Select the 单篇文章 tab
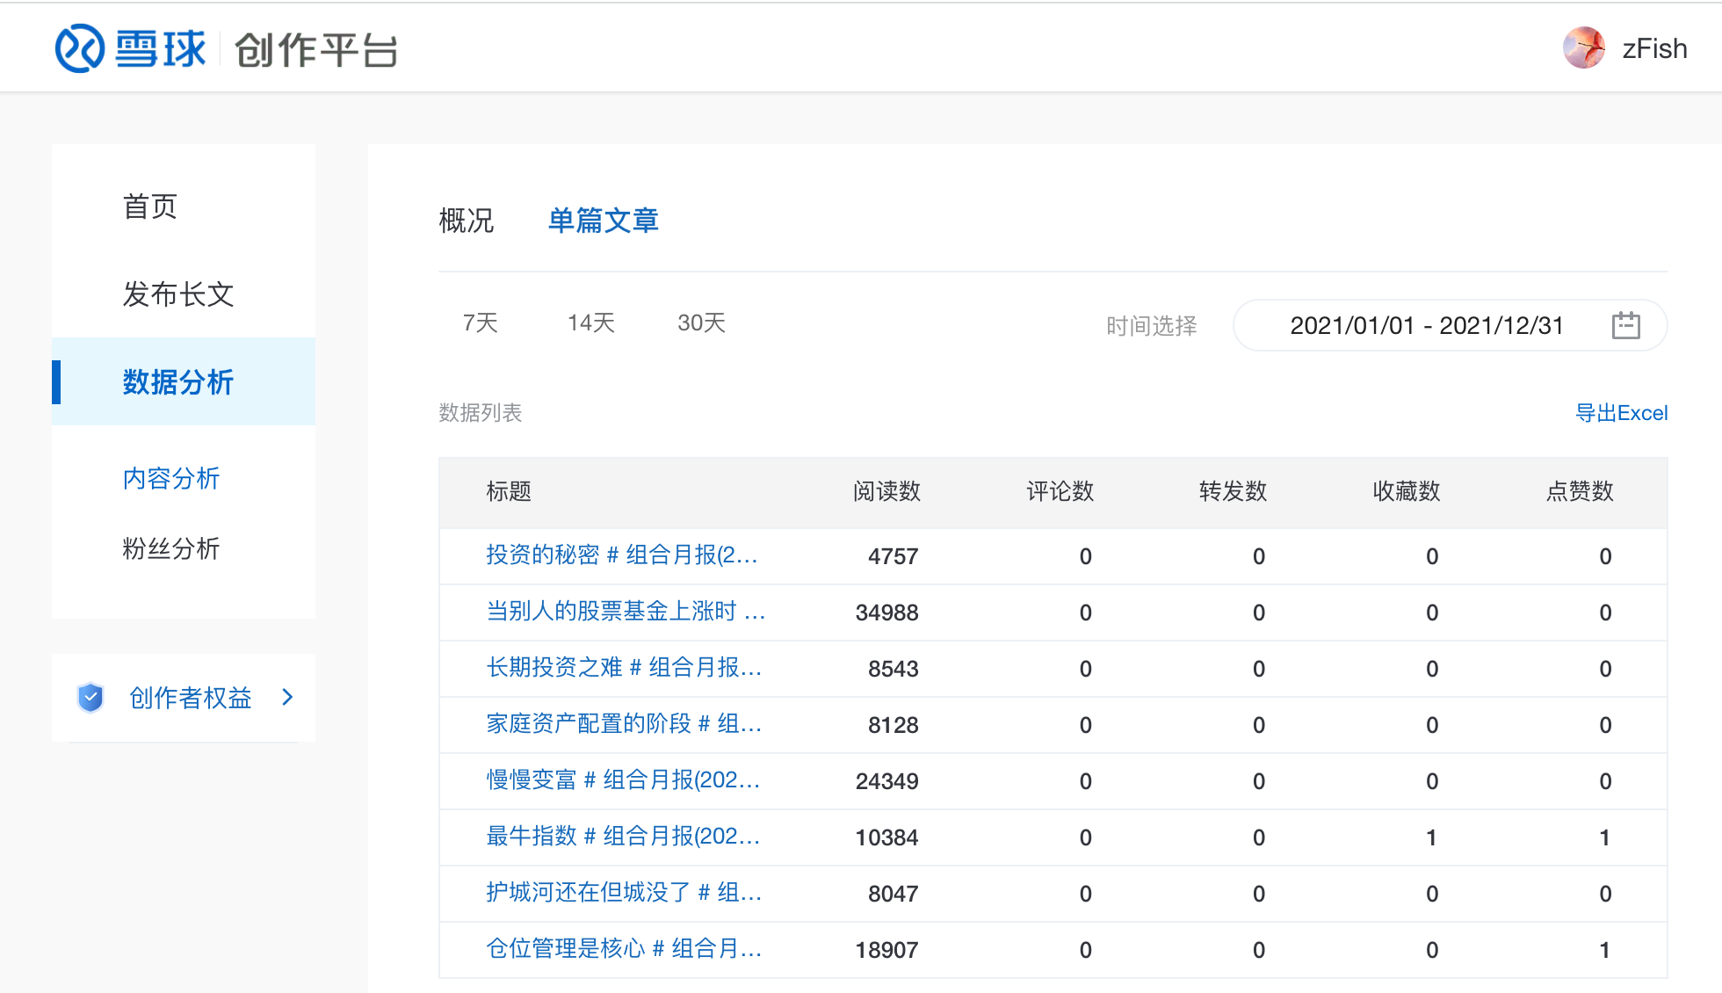This screenshot has height=993, width=1722. 603,221
